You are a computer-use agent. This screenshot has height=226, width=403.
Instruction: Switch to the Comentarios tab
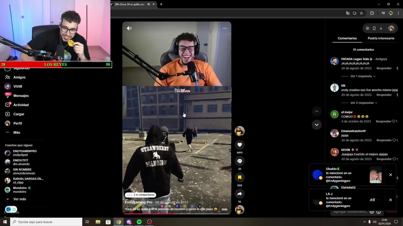(x=347, y=38)
